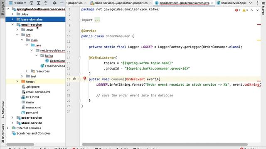Expand External Libraries node
Image resolution: width=266 pixels, height=149 pixels.
click(7, 128)
